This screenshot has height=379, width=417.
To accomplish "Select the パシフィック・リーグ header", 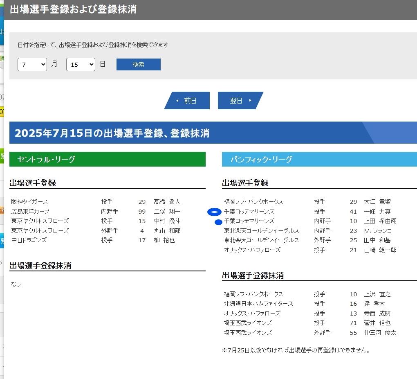I will pos(319,159).
